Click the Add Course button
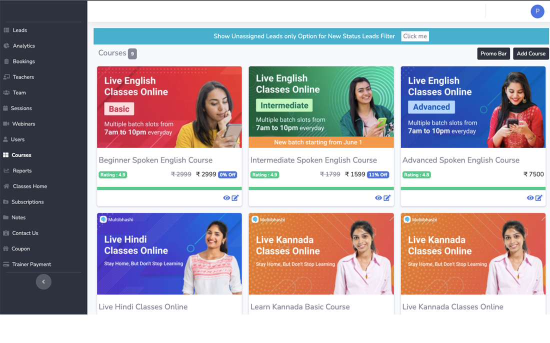The width and height of the screenshot is (550, 343). tap(530, 53)
